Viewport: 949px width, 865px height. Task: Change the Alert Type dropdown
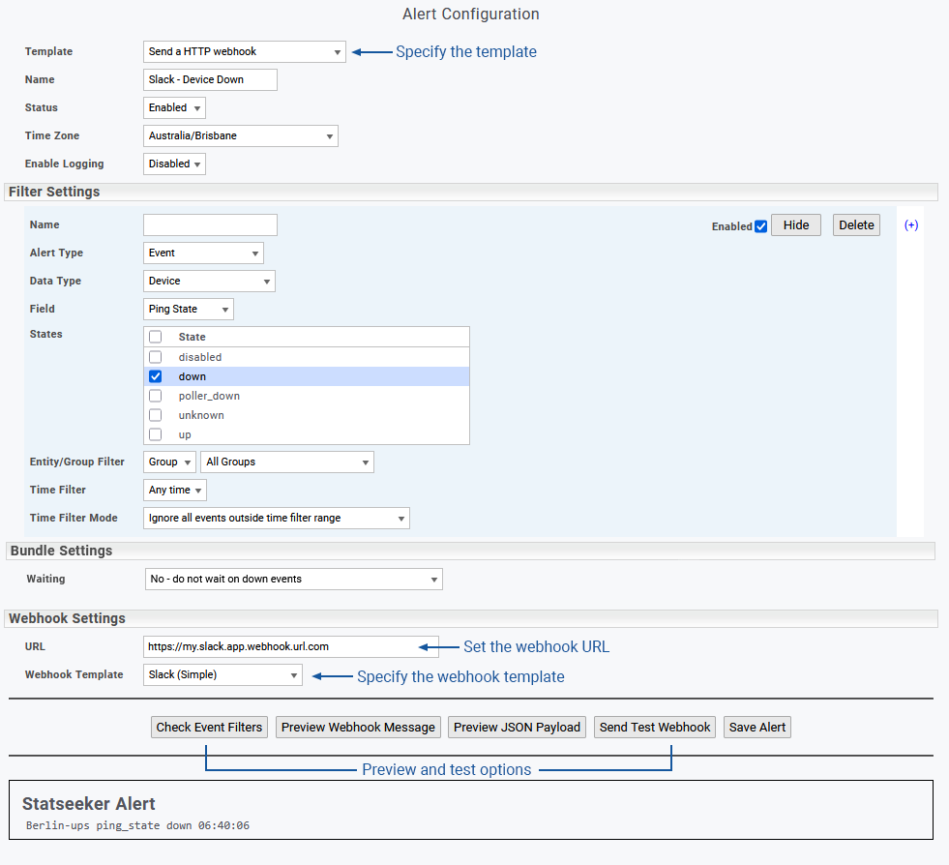pyautogui.click(x=203, y=254)
